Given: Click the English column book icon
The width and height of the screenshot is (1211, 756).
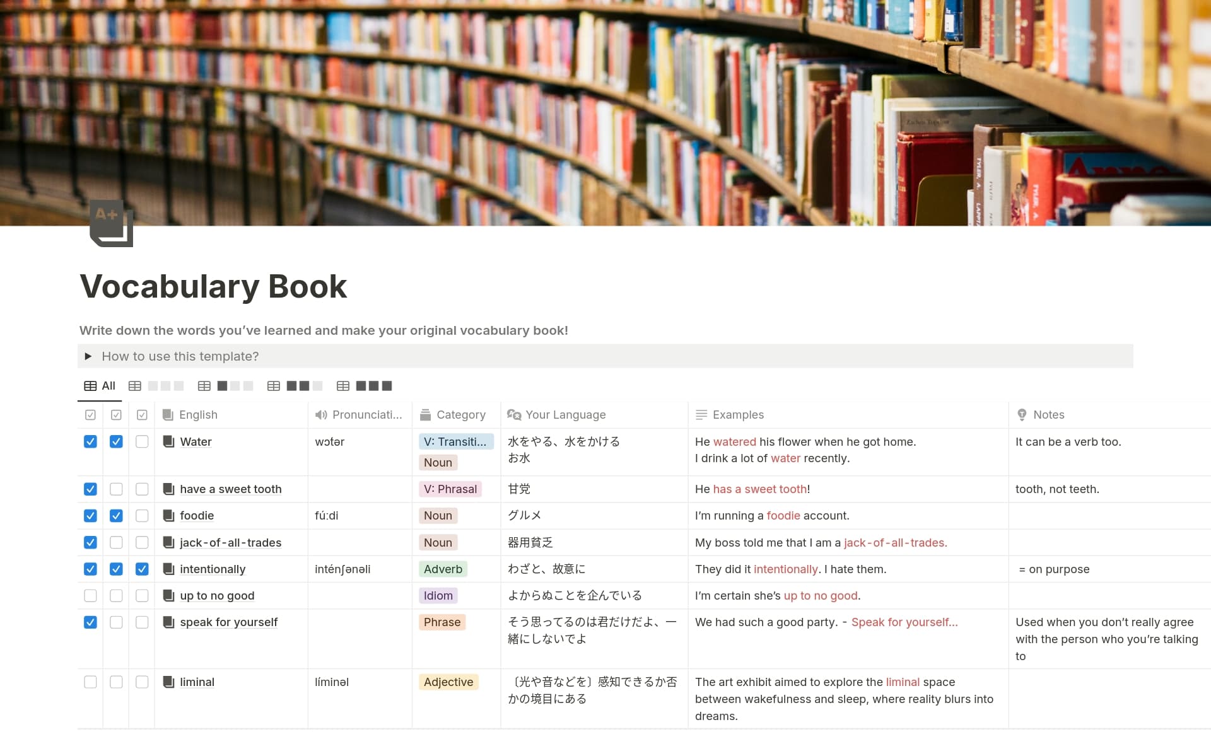Looking at the screenshot, I should point(168,415).
